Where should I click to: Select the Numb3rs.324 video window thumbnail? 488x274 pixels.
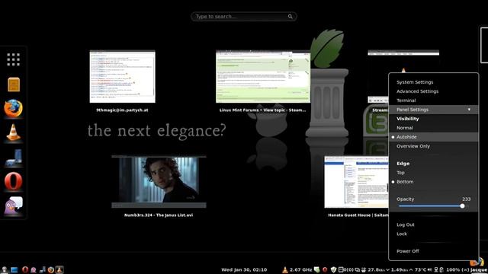pos(159,182)
